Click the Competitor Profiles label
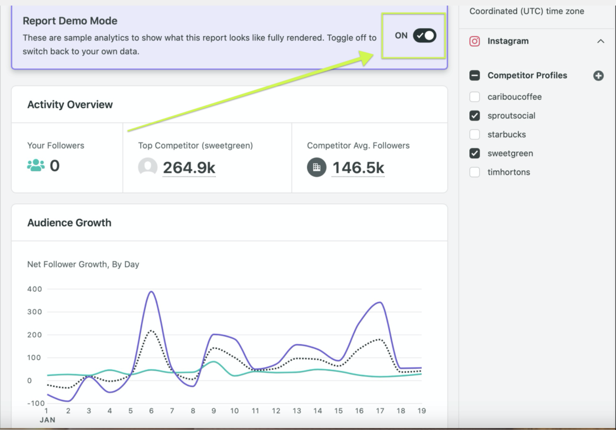This screenshot has width=616, height=430. click(x=527, y=75)
